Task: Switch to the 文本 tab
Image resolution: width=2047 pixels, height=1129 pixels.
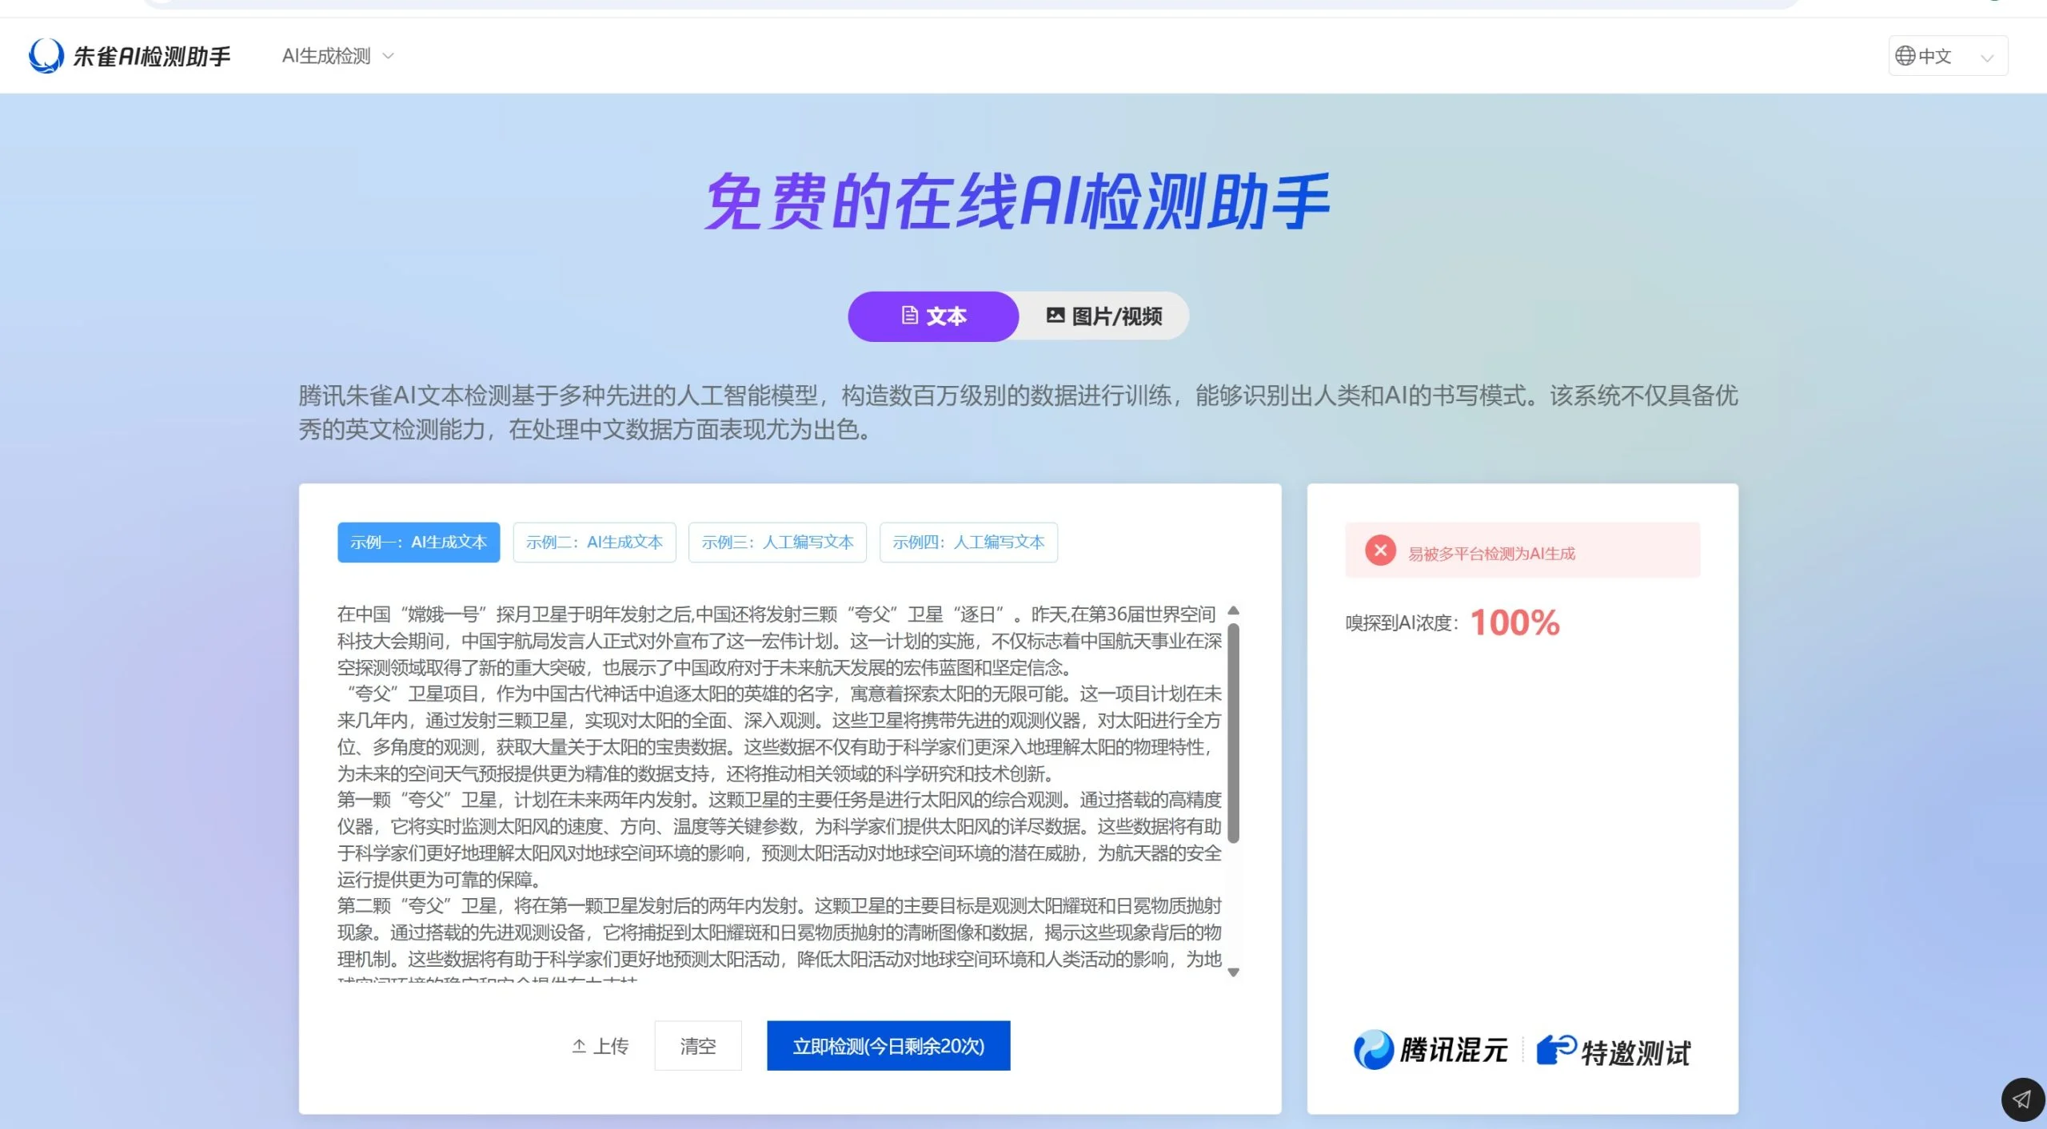Action: (x=932, y=316)
